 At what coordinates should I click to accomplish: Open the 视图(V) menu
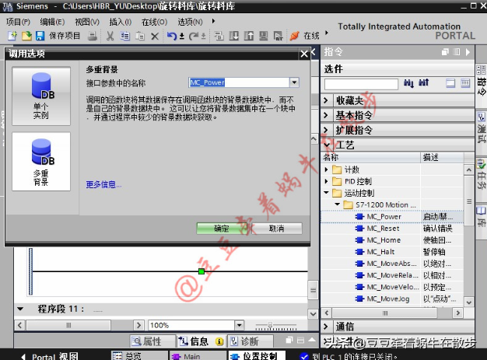click(x=87, y=22)
